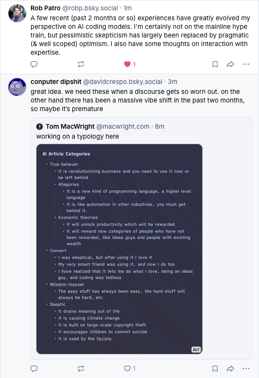Reply to conputer dipshit's post
The width and height of the screenshot is (259, 378).
pyautogui.click(x=34, y=369)
